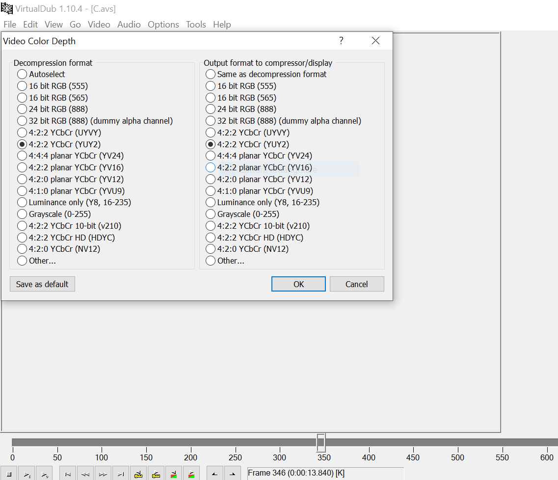
Task: Click the timeline position slider handle
Action: (x=320, y=442)
